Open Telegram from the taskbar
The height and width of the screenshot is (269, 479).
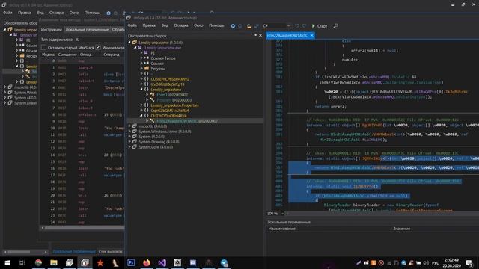pos(224,262)
